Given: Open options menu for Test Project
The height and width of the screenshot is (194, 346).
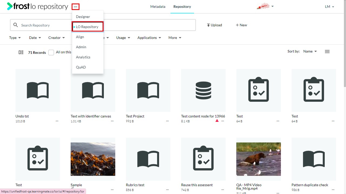Looking at the screenshot, I should point(167,121).
